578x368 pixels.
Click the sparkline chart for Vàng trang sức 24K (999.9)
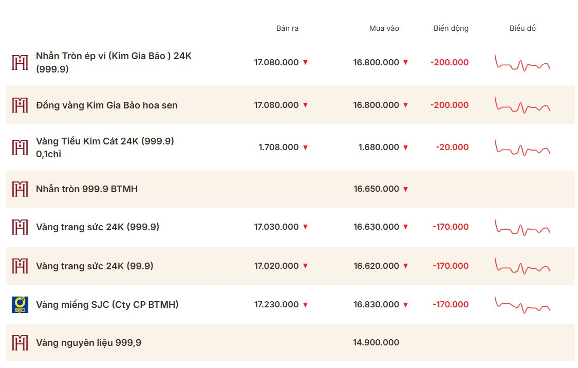click(x=523, y=227)
